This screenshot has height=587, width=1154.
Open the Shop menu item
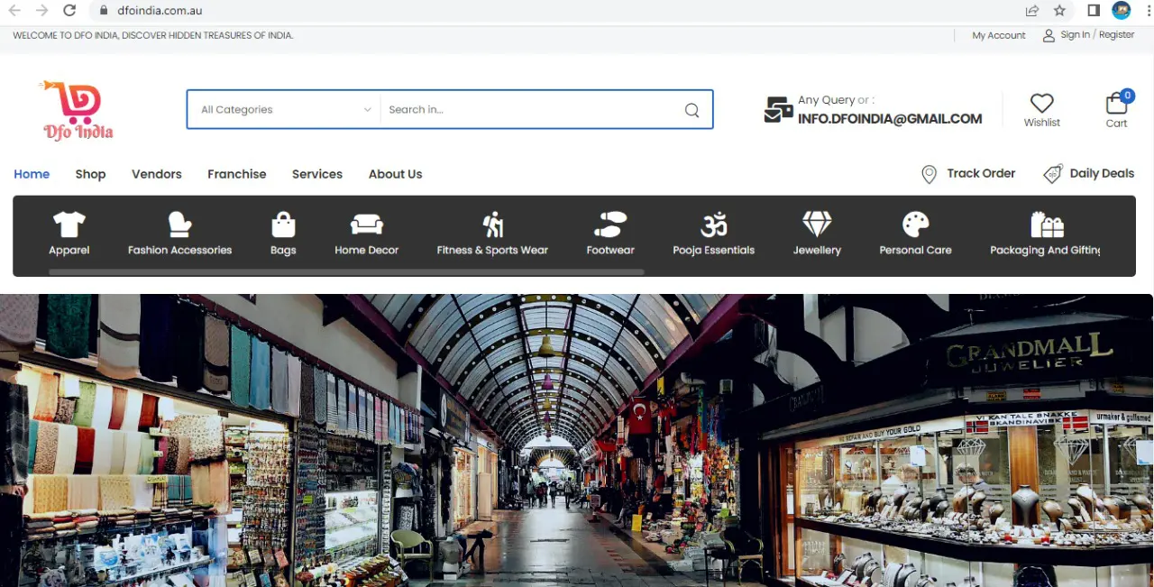click(90, 174)
